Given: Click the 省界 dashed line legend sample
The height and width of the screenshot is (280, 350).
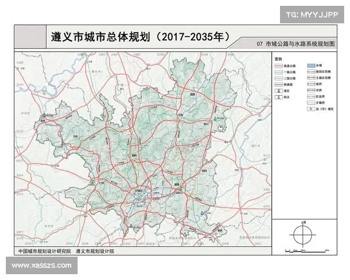Looking at the screenshot, I should point(311,84).
